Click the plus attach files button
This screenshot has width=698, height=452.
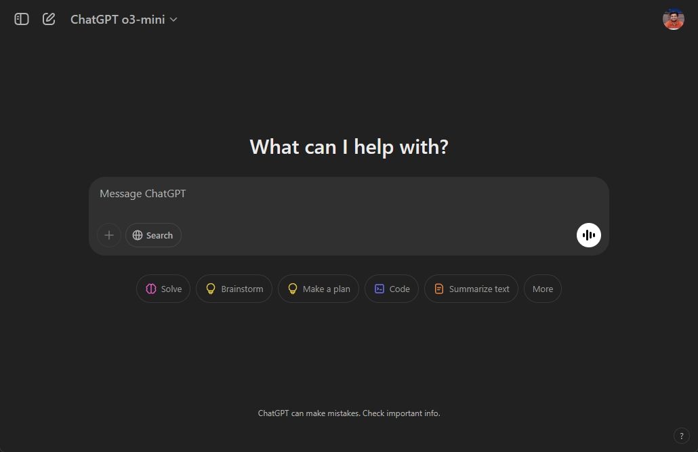pos(109,235)
